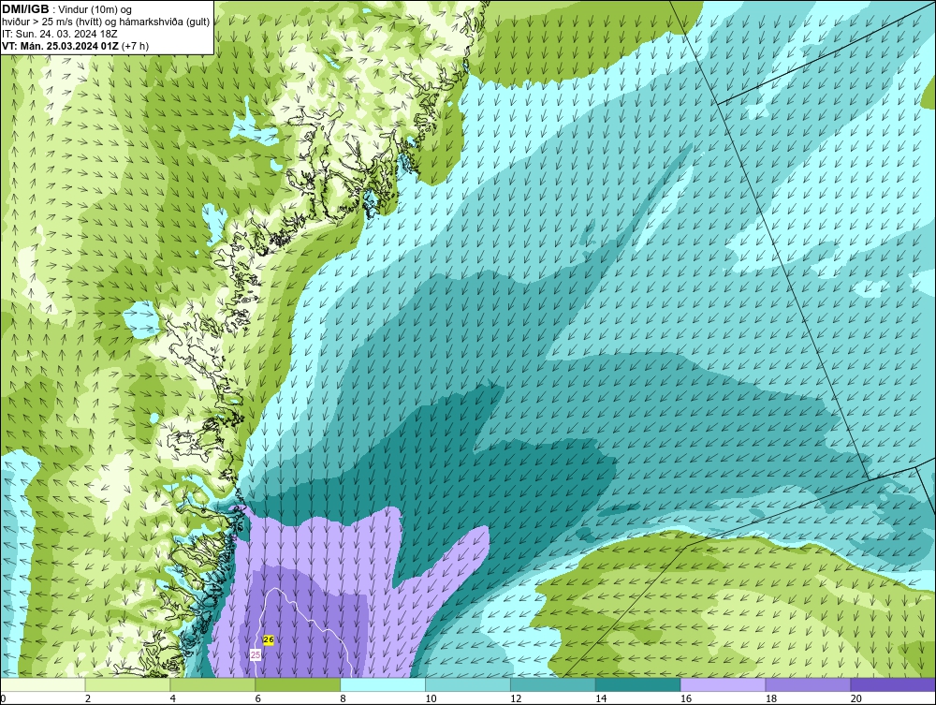Click legend scale number 16

click(x=686, y=698)
